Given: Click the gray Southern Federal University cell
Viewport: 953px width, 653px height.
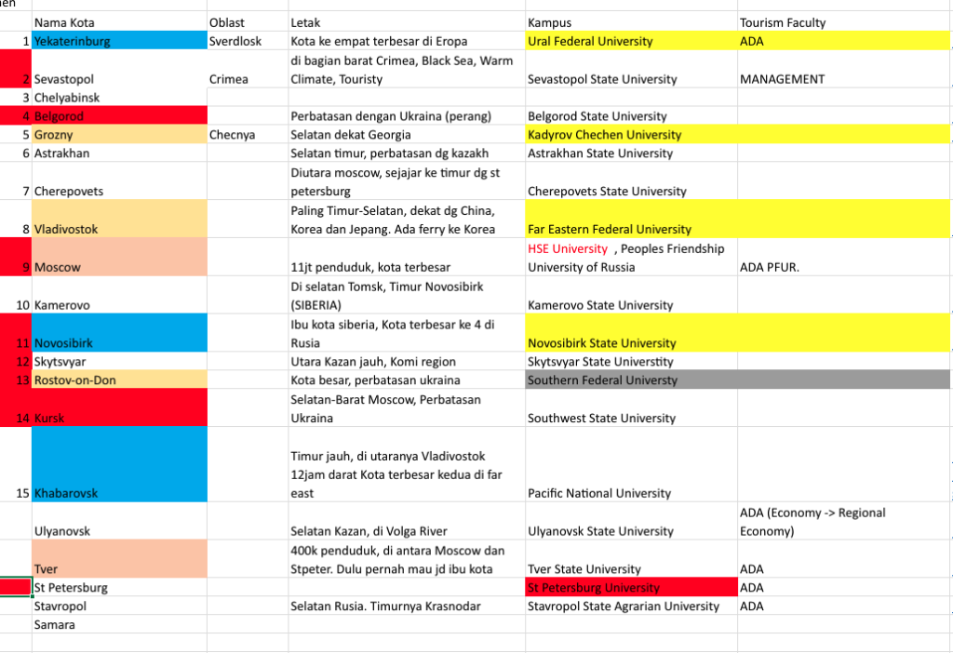Looking at the screenshot, I should pos(630,380).
